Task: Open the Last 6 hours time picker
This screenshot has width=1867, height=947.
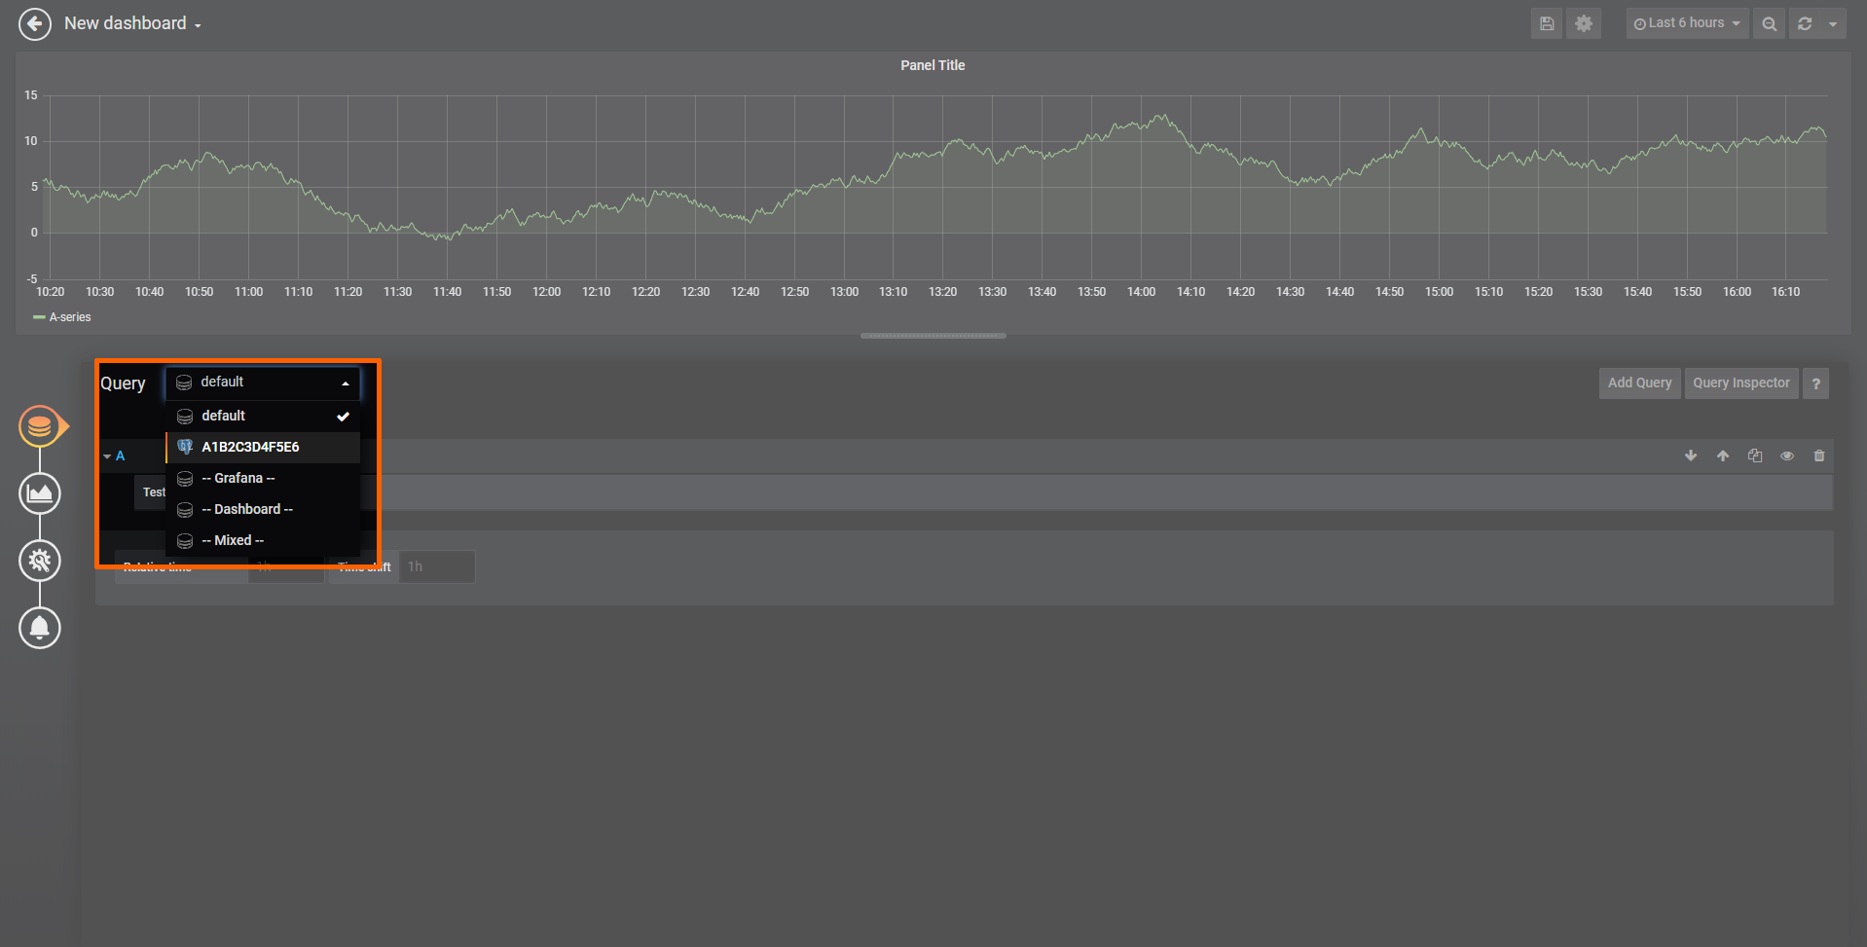Action: pyautogui.click(x=1687, y=22)
